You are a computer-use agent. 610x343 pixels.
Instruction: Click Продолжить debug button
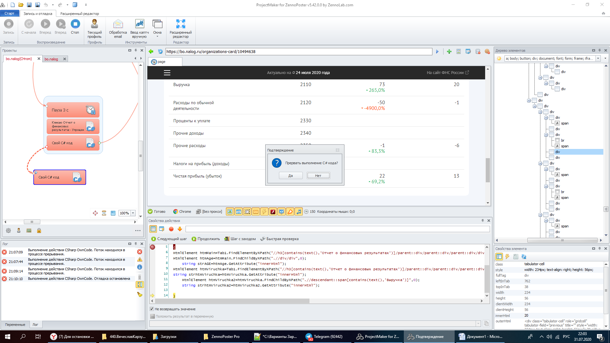[x=206, y=239]
